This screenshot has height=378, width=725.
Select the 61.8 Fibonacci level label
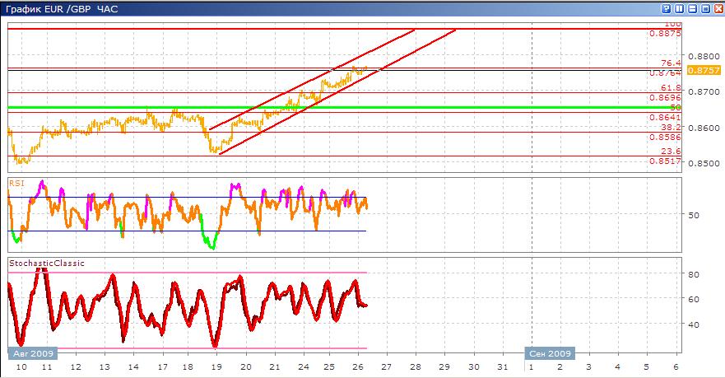(x=671, y=87)
